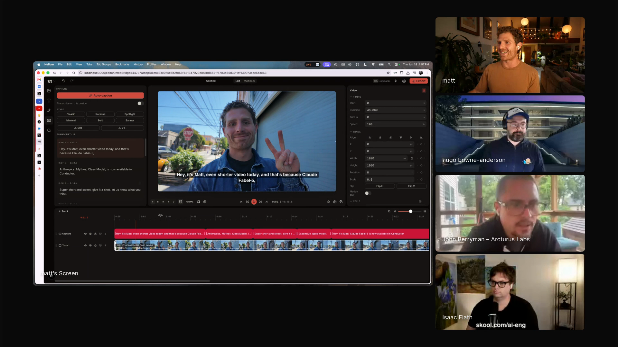Step to the next frame button

pos(260,202)
